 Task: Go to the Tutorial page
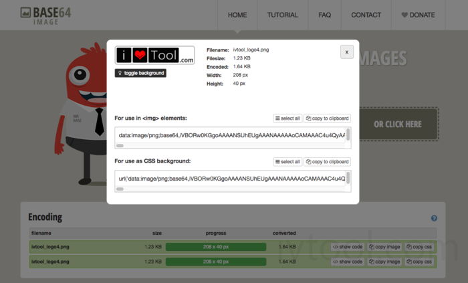coord(283,15)
